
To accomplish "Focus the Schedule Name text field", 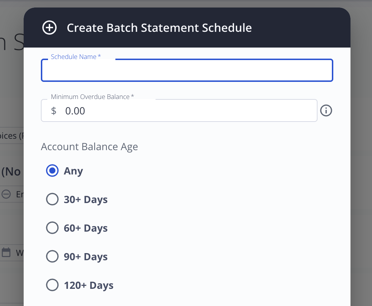I will pos(186,70).
